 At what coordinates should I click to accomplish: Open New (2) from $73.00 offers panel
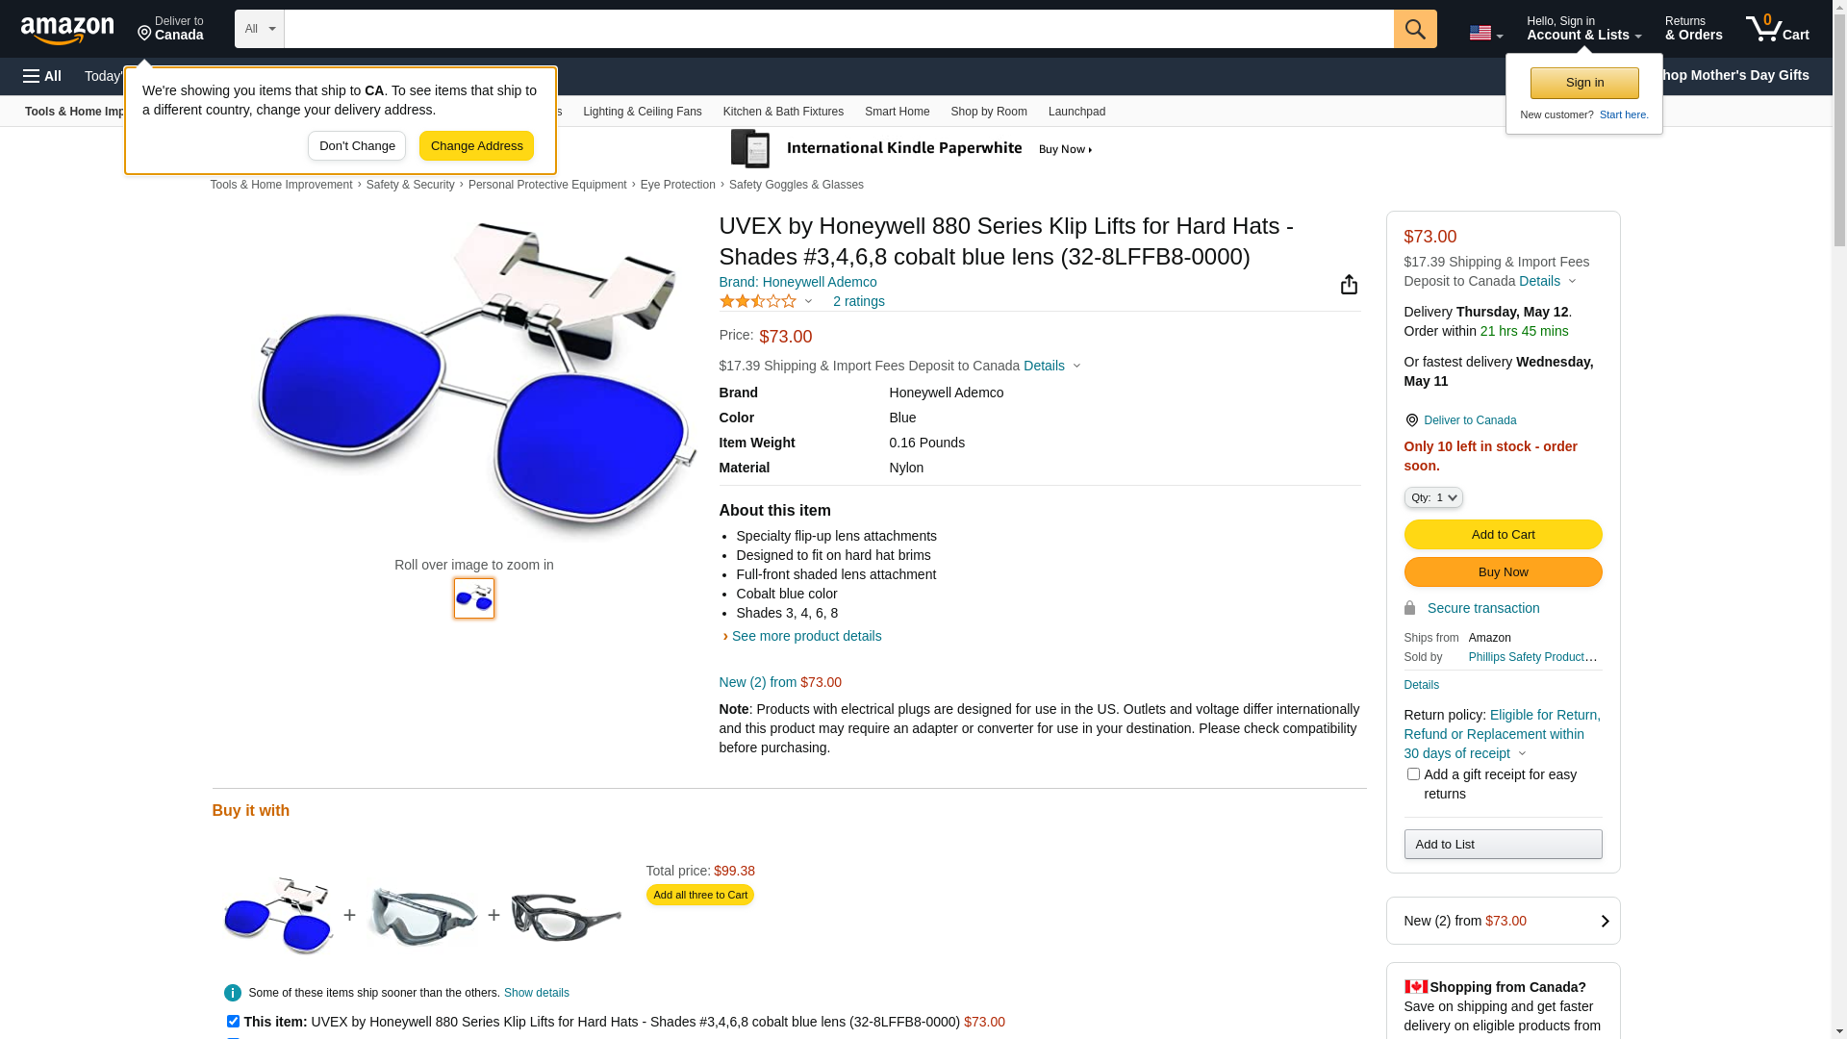coord(1503,921)
